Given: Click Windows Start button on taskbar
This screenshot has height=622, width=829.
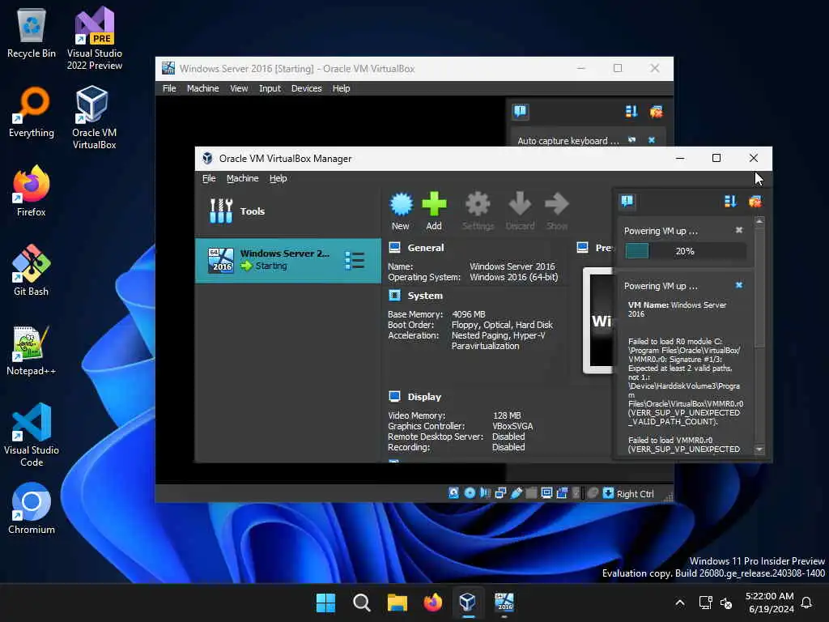Looking at the screenshot, I should [325, 603].
